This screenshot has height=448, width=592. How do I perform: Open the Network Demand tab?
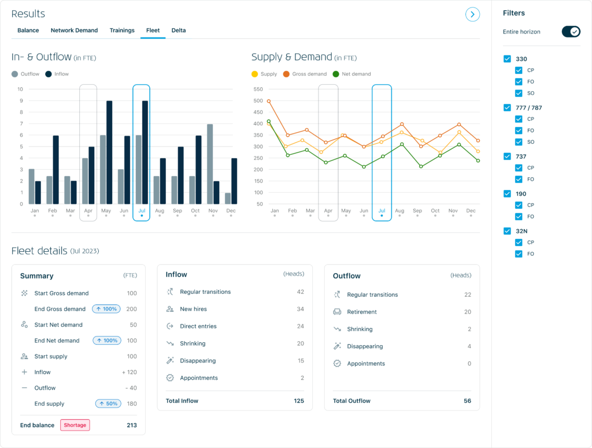click(x=74, y=30)
